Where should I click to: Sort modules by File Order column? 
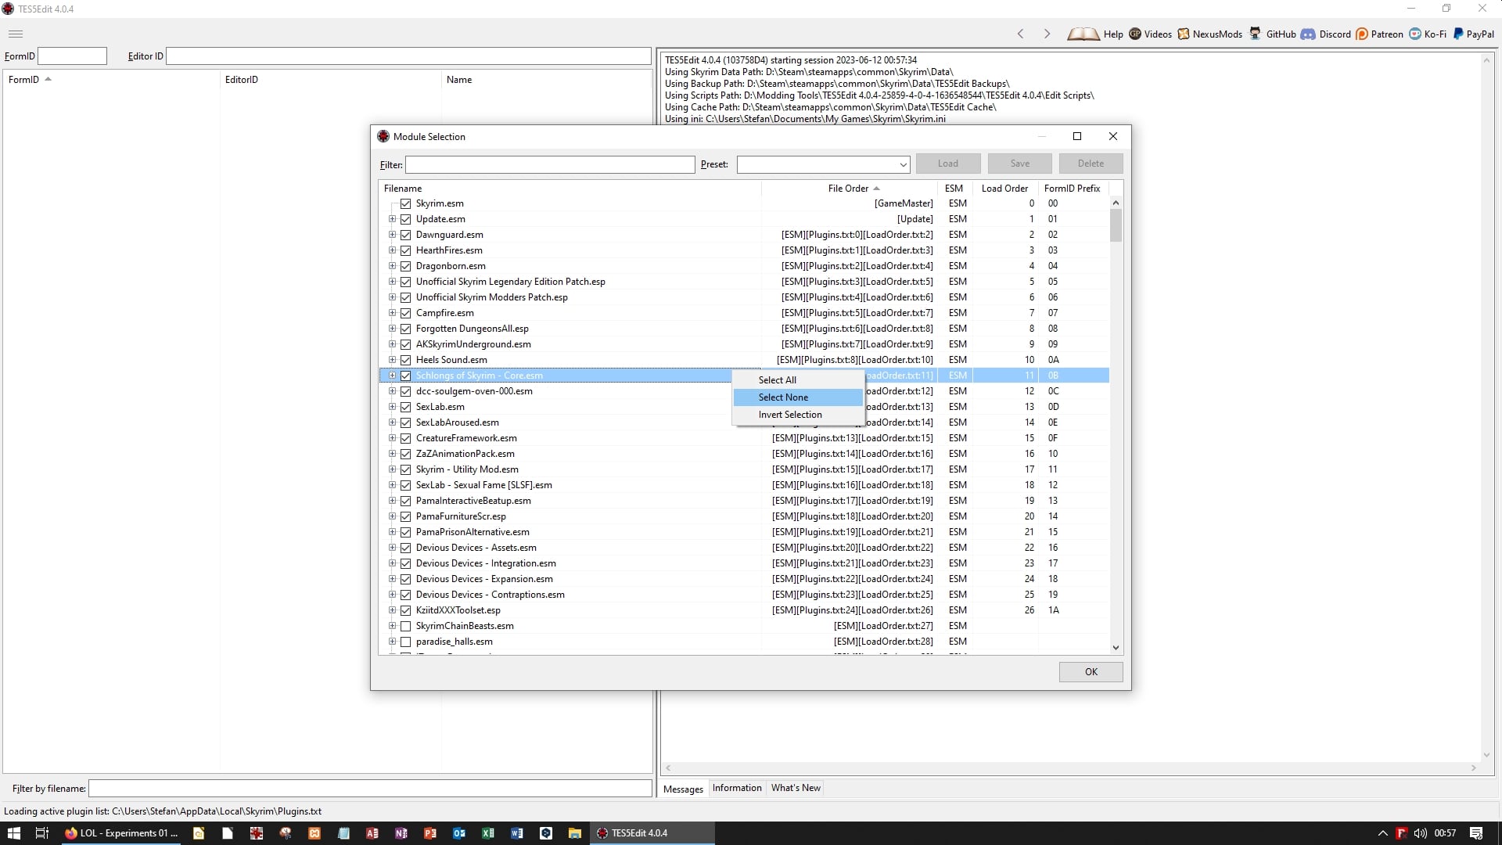tap(849, 189)
